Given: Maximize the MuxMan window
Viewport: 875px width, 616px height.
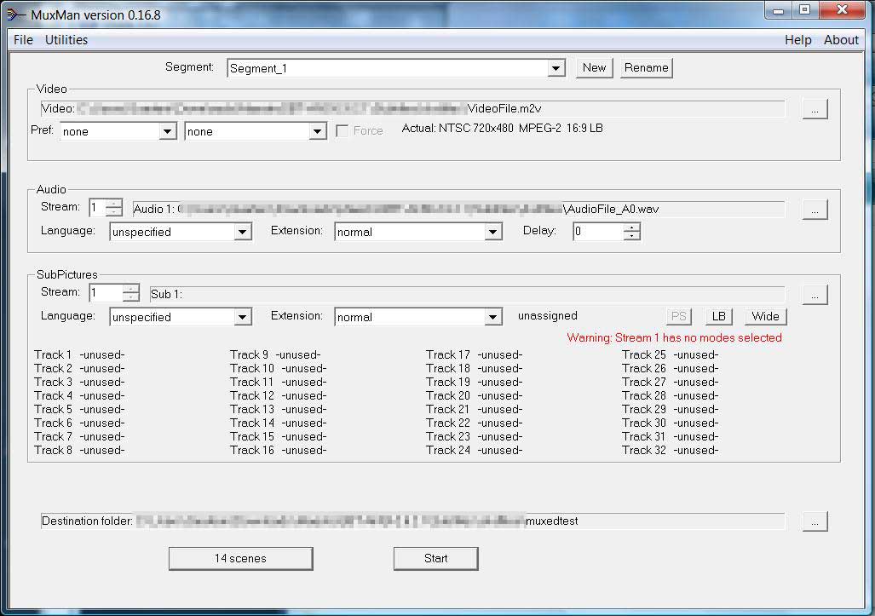Looking at the screenshot, I should pyautogui.click(x=804, y=10).
